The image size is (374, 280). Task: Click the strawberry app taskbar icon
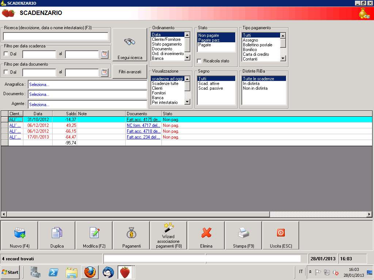point(125,272)
